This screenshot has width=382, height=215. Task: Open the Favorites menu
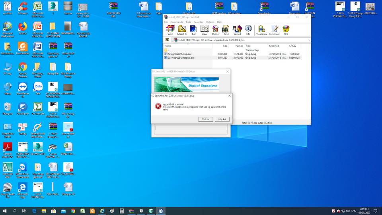pyautogui.click(x=198, y=22)
